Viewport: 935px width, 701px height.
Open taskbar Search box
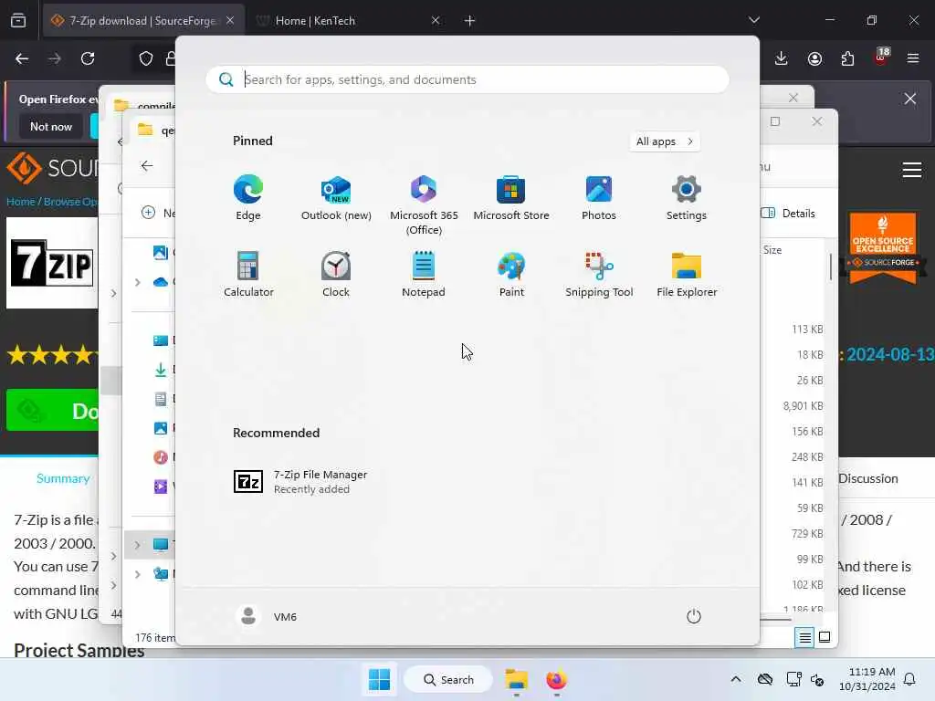[448, 679]
